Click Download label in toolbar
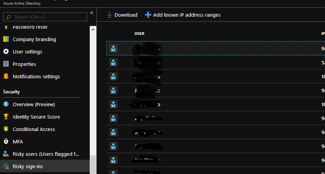325x174 pixels. [126, 15]
